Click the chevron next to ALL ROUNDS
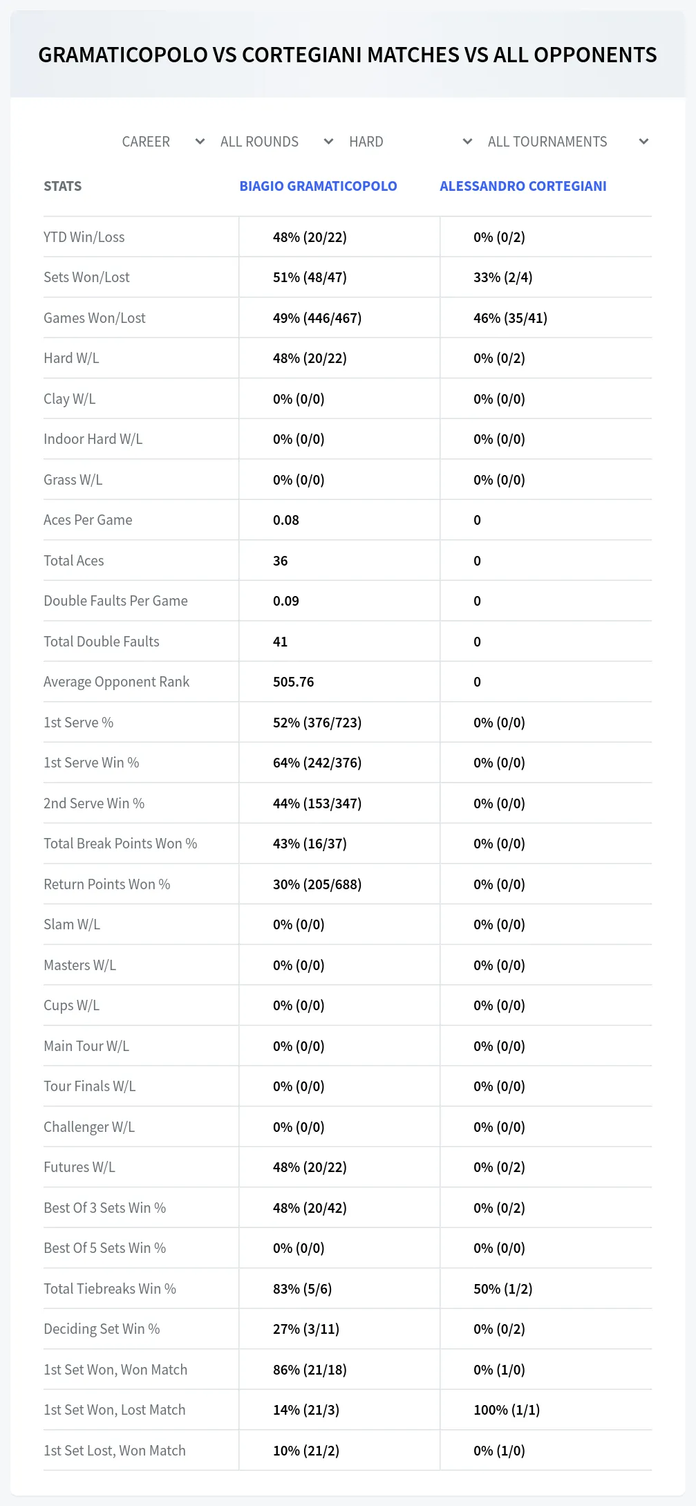696x1506 pixels. click(x=328, y=142)
